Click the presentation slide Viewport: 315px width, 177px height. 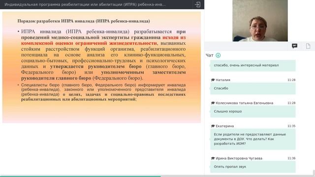click(101, 67)
